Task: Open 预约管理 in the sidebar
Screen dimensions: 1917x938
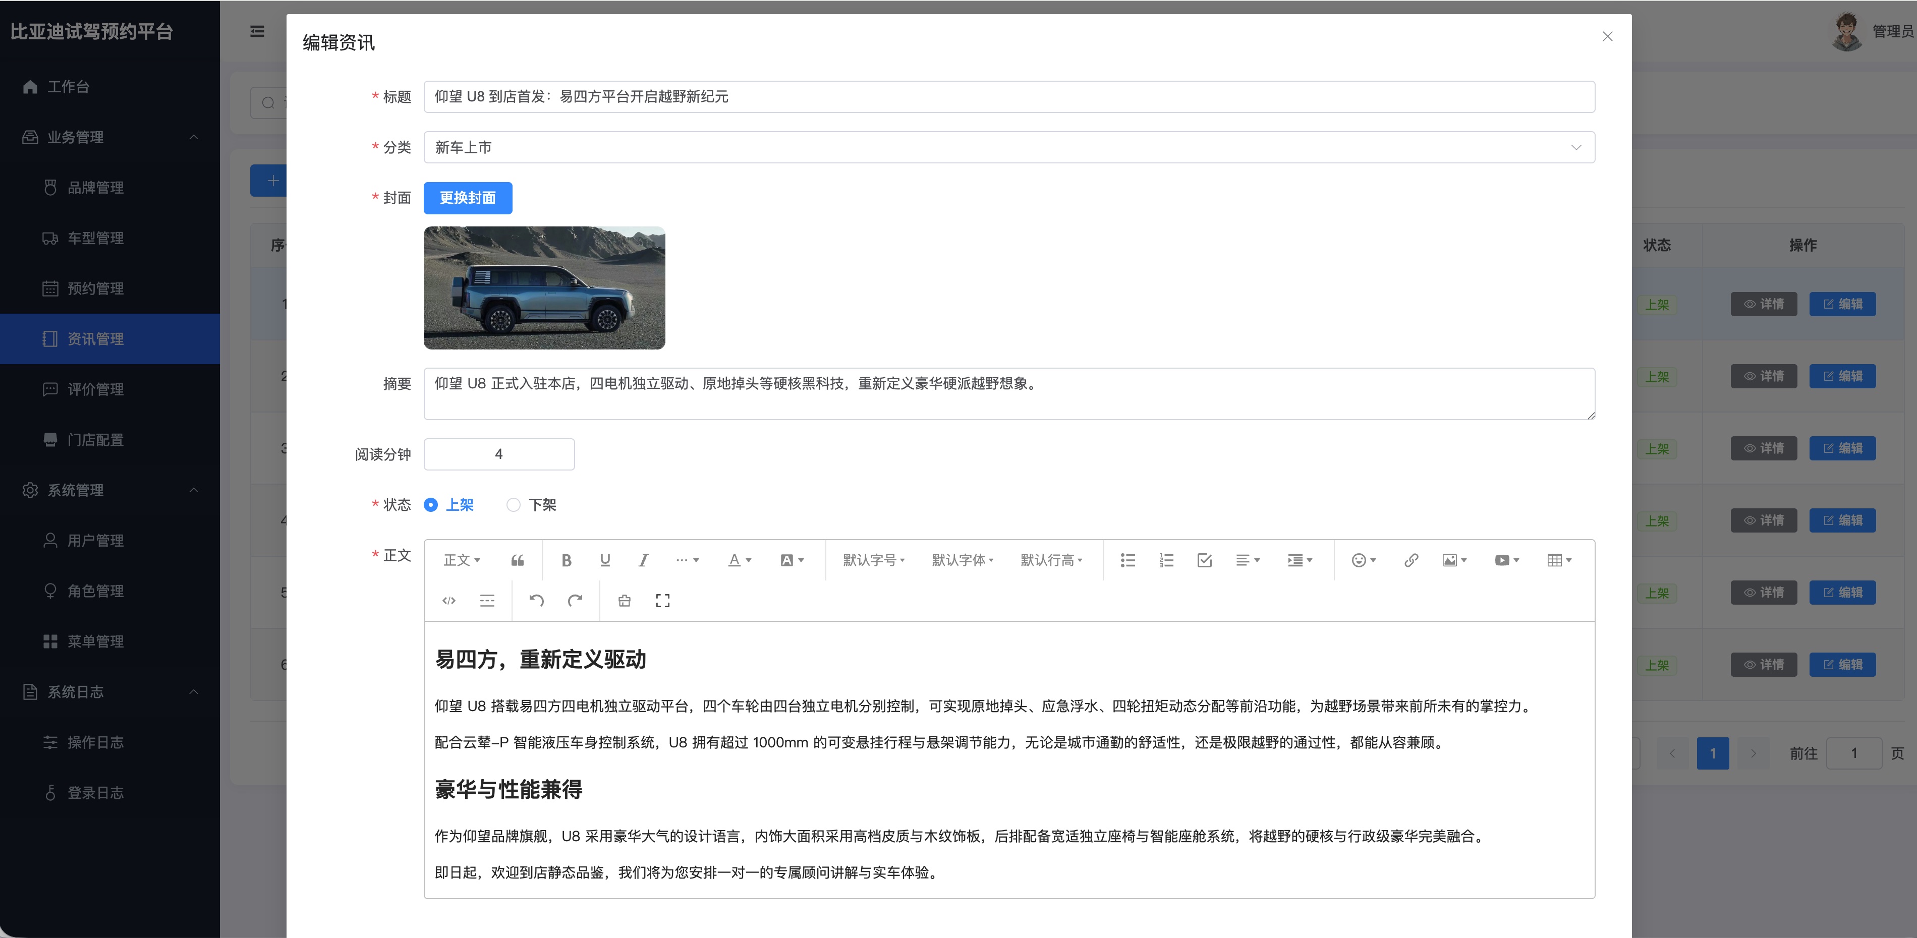Action: click(110, 288)
